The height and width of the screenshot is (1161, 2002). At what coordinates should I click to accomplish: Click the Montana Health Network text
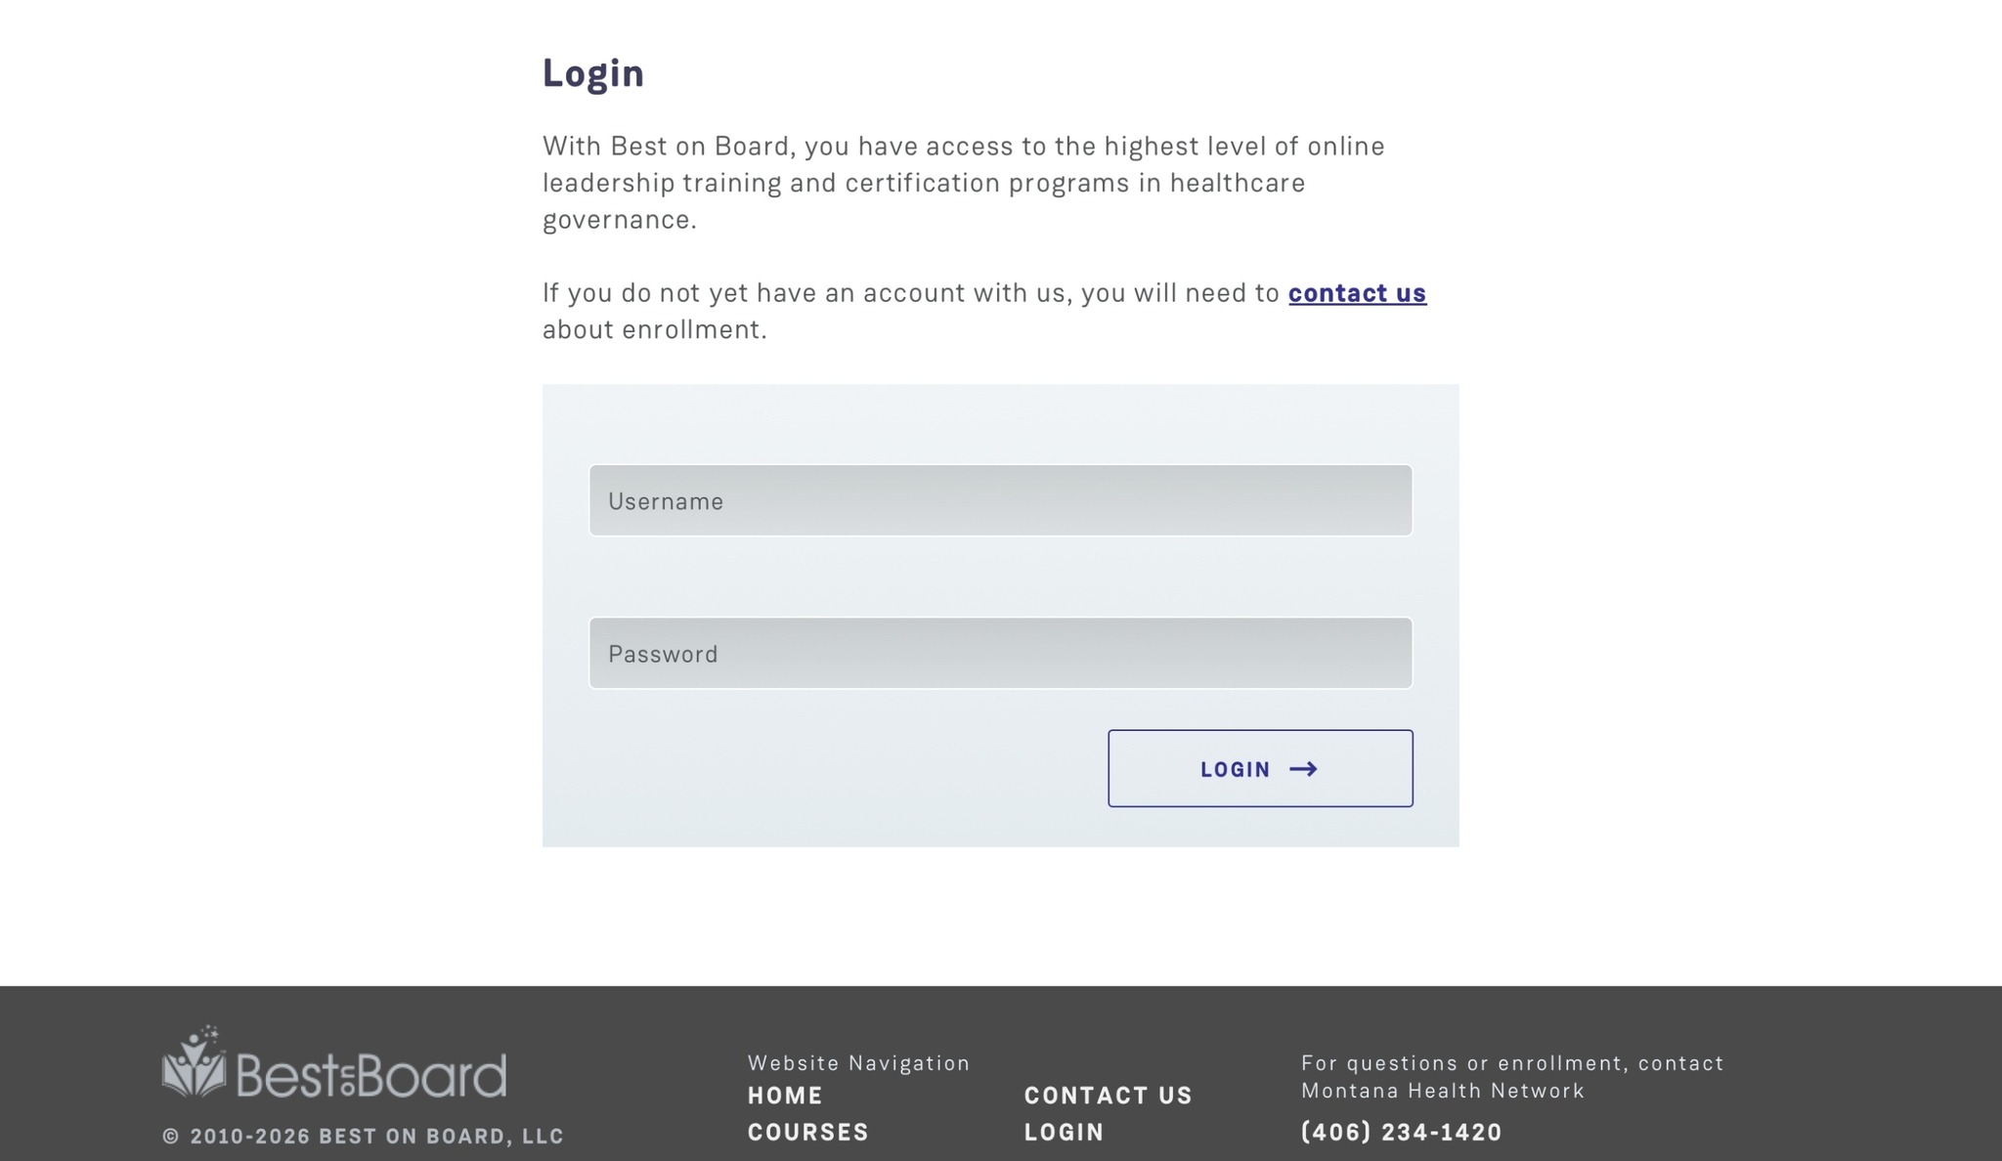coord(1443,1091)
